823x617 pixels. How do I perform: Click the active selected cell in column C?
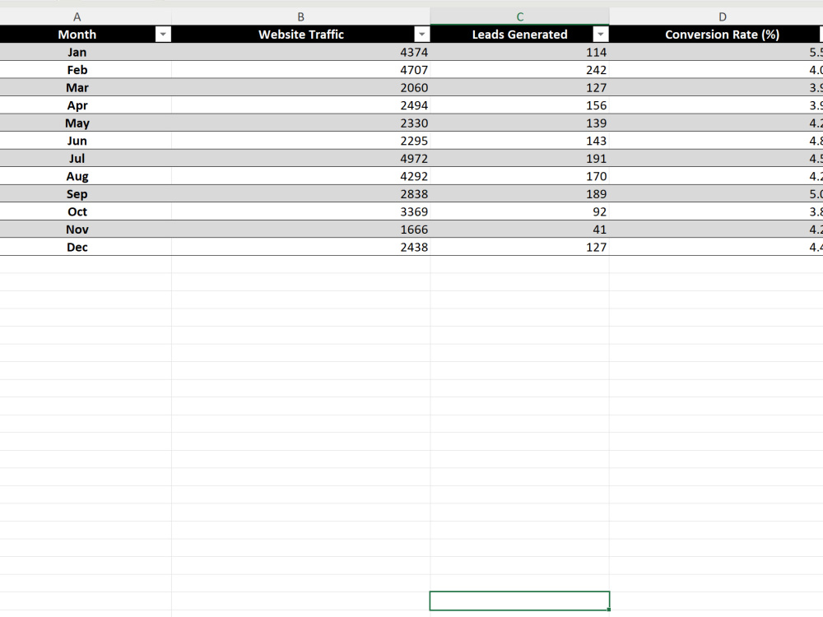tap(519, 601)
